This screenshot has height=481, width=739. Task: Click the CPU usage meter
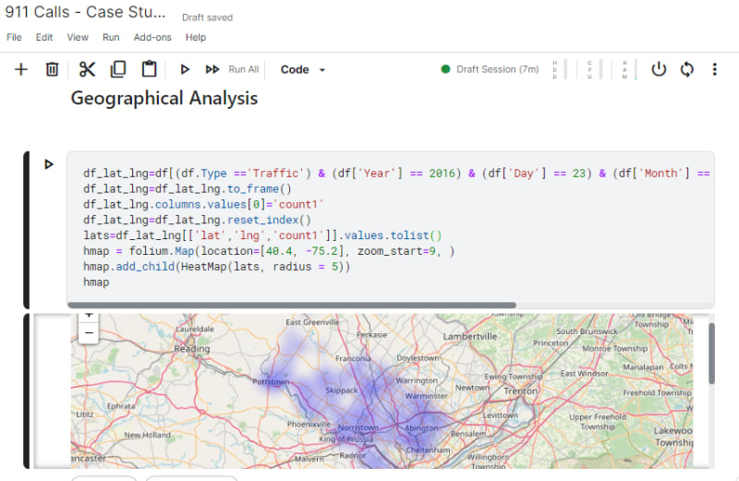[595, 69]
